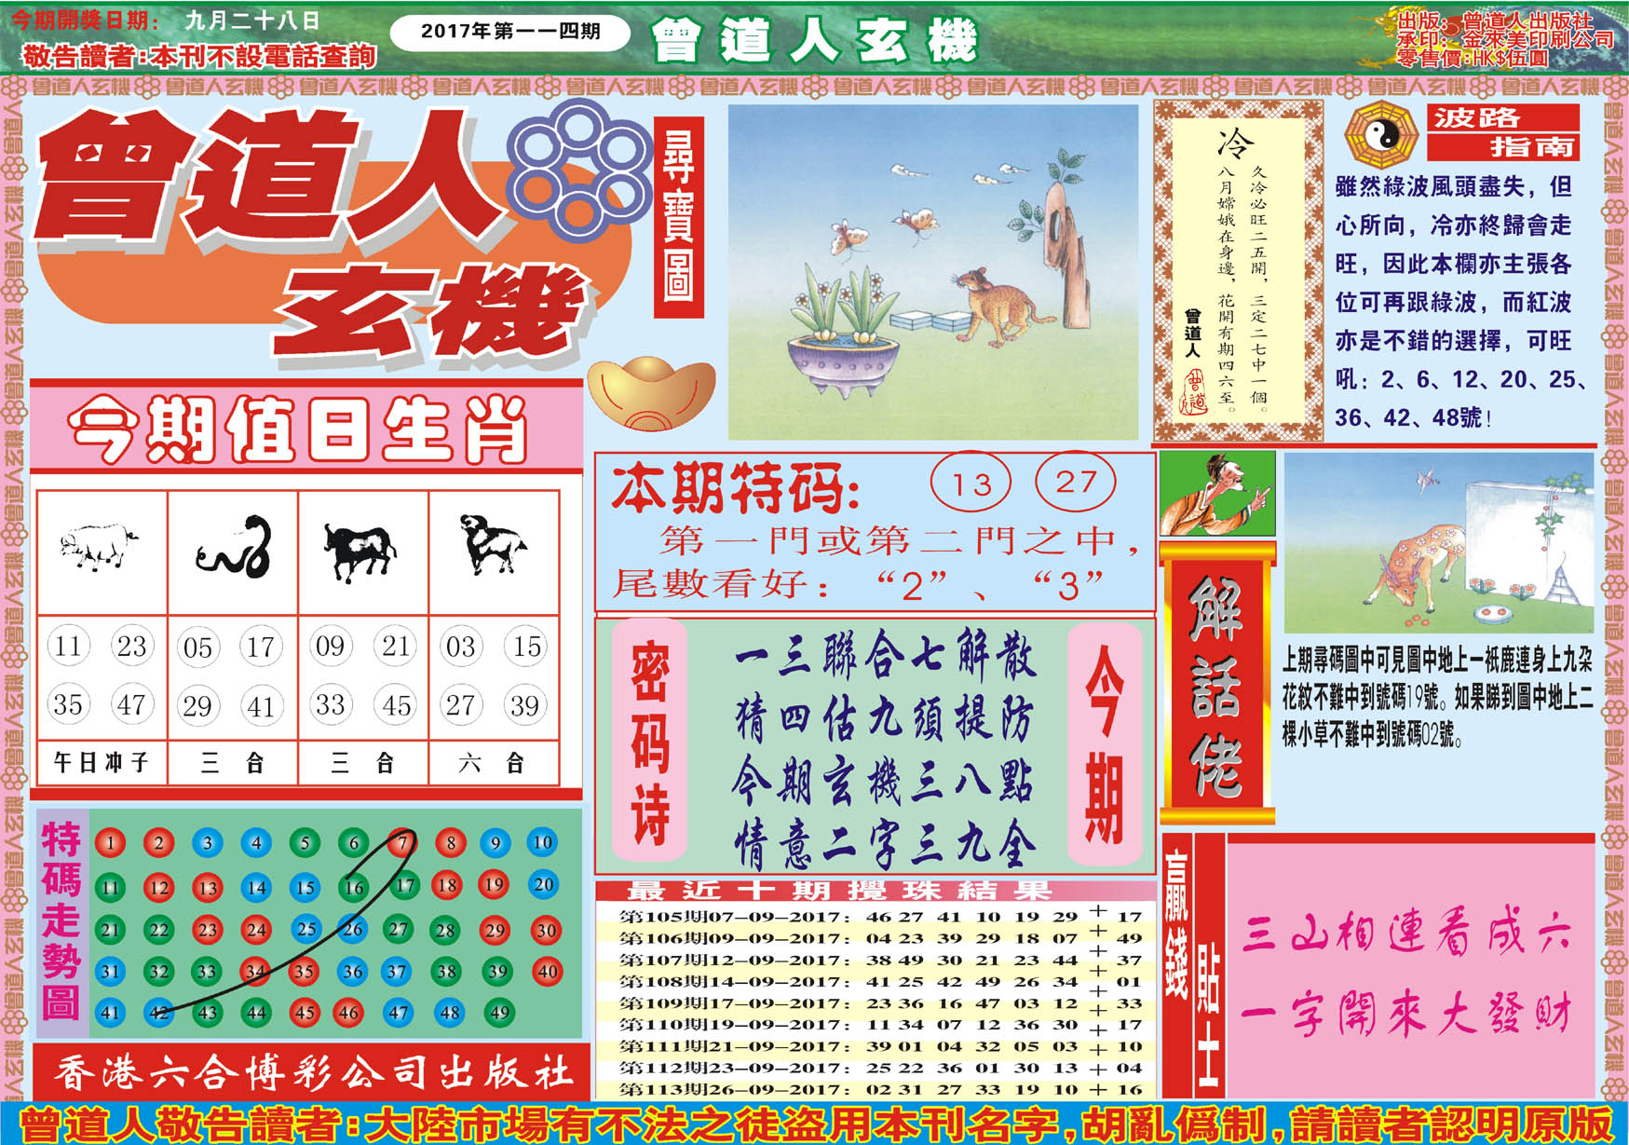1629x1145 pixels.
Task: Click the golden ingot icon
Action: click(x=651, y=392)
